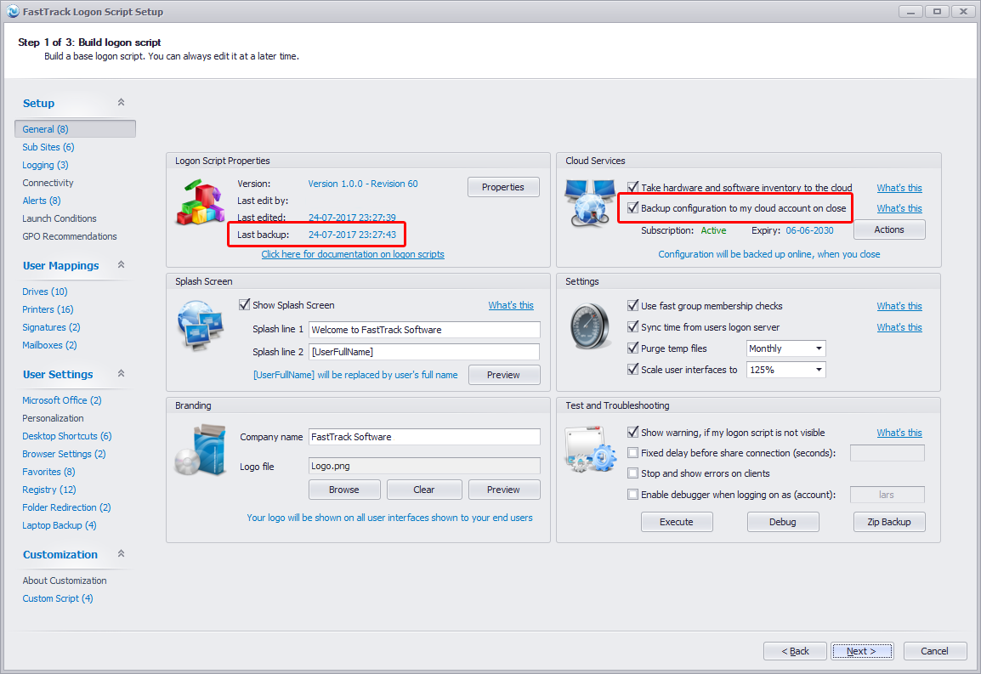Clear the logo file
Screen dimensions: 981x674
[423, 490]
